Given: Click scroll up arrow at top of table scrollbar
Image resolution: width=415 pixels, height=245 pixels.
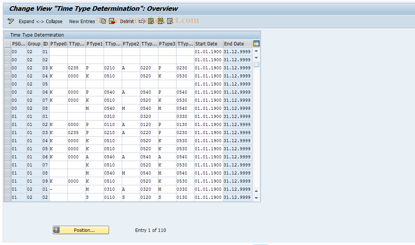Looking at the screenshot, I should coord(256,51).
